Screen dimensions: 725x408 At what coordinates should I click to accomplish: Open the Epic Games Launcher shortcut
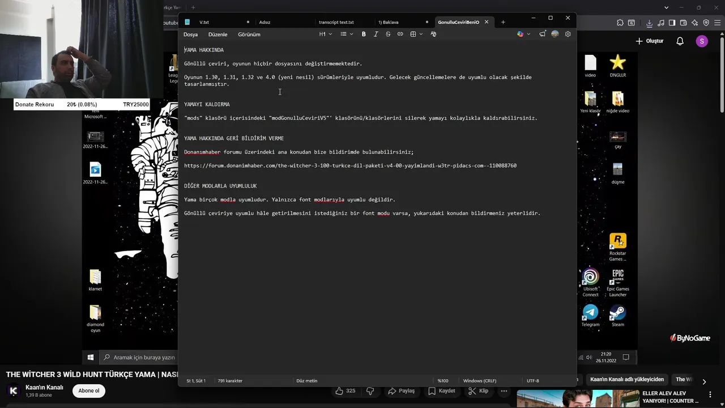[617, 283]
